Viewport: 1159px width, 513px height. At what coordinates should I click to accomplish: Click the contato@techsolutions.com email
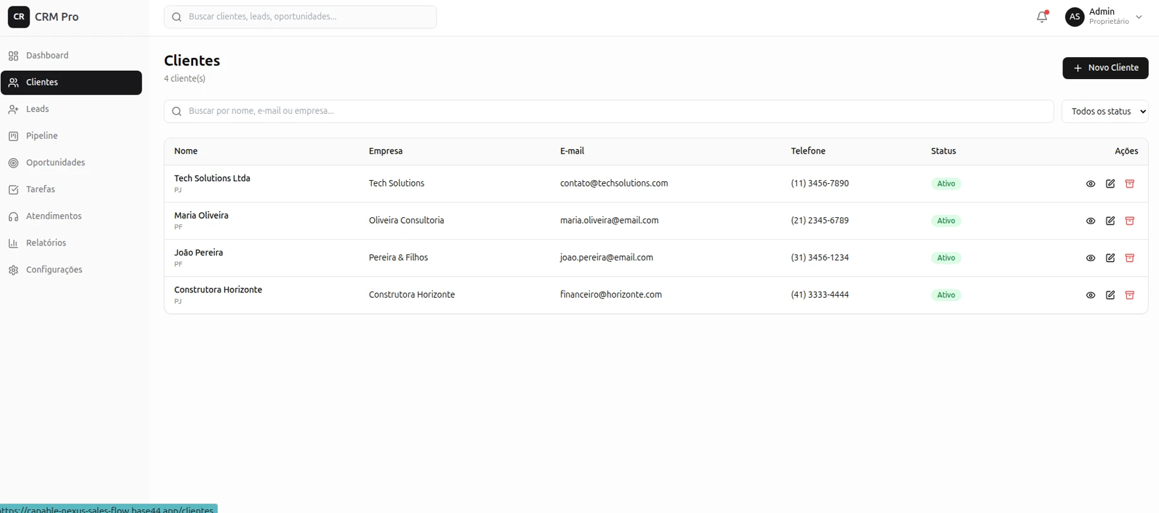coord(614,183)
